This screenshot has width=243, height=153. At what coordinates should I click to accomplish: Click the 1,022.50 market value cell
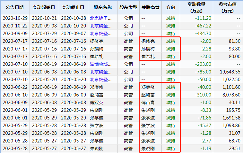[x=231, y=80]
